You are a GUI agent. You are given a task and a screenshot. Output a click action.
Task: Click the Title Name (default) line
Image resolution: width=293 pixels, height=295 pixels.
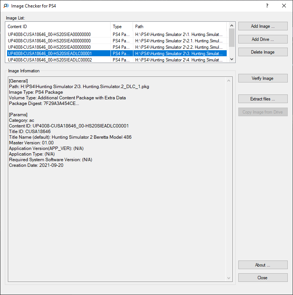[x=70, y=137]
